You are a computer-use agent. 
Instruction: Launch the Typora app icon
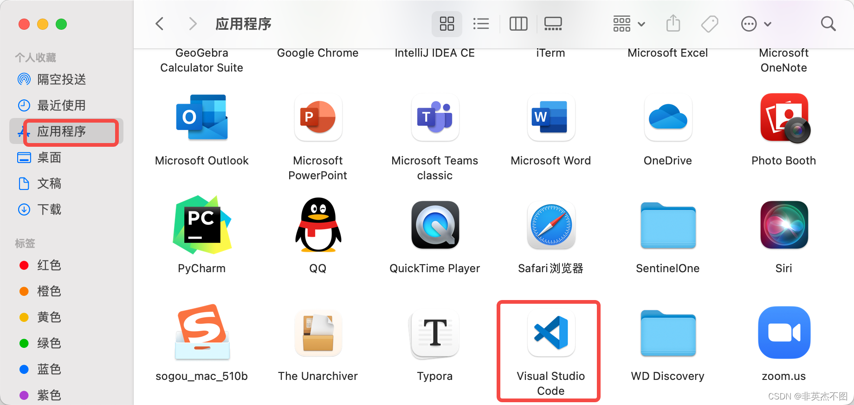435,333
